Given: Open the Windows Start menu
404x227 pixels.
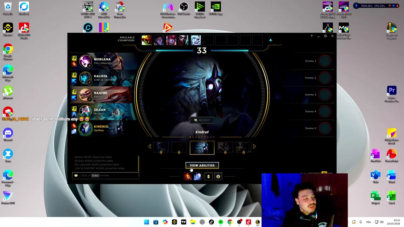Looking at the screenshot, I should click(x=146, y=222).
